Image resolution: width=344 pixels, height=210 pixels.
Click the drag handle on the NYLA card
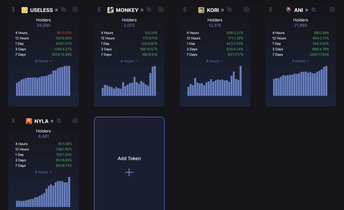pyautogui.click(x=13, y=121)
